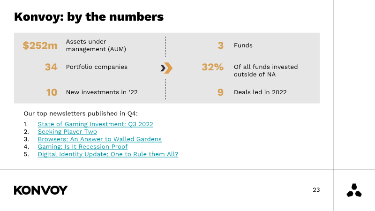The height and width of the screenshot is (211, 375).
Task: Click the 3 Funds number
Action: coord(220,45)
